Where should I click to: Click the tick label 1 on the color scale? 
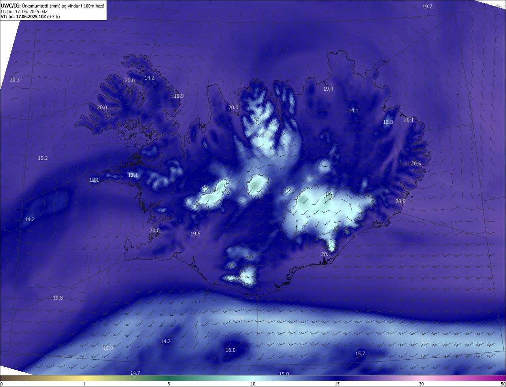click(85, 384)
